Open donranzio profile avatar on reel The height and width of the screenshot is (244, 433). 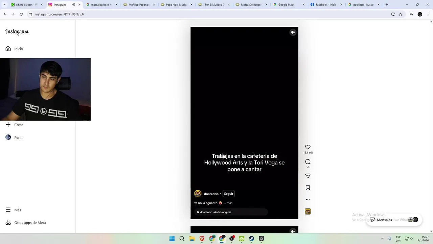(x=198, y=194)
